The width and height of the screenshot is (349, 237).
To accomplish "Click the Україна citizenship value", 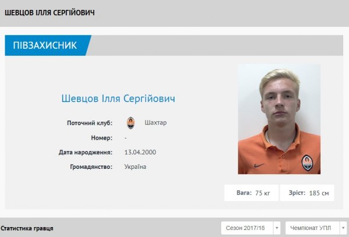I will tap(136, 167).
